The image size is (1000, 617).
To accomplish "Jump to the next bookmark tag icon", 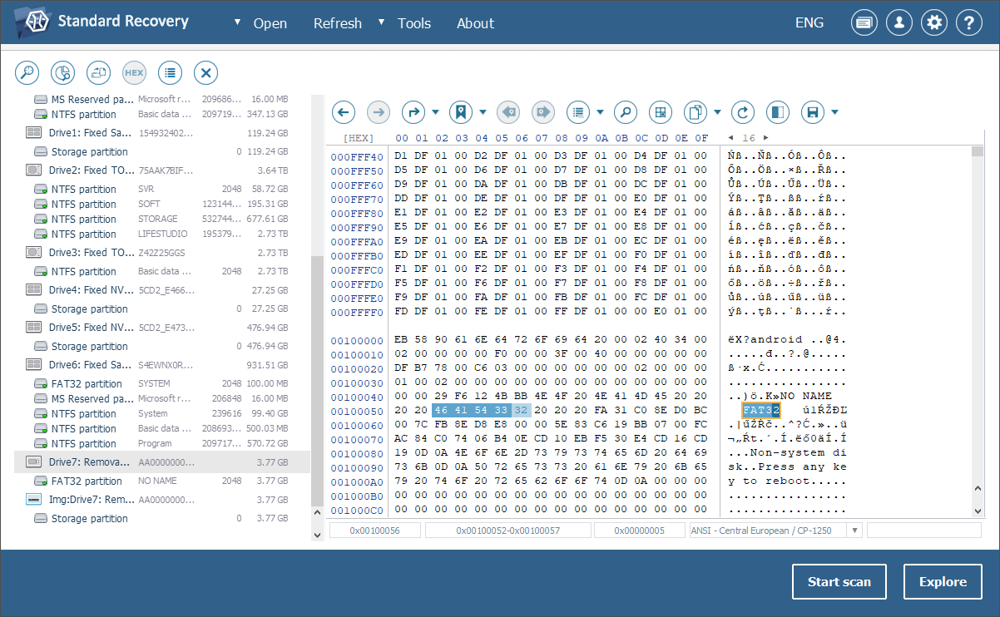I will click(x=542, y=111).
